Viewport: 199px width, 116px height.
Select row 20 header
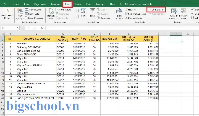2,98
